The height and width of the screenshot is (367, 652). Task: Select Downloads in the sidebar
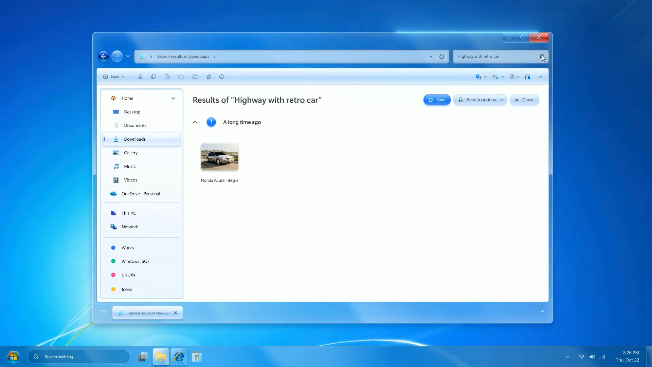(x=142, y=139)
